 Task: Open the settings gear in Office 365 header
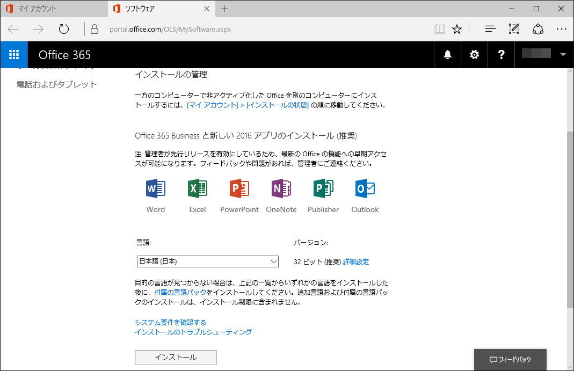point(475,55)
